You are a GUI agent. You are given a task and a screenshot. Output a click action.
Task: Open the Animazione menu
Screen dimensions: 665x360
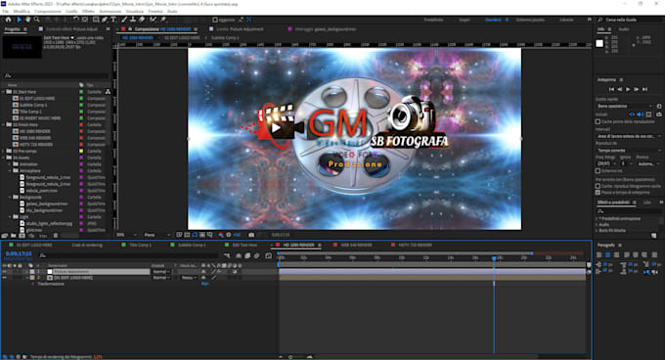point(111,12)
